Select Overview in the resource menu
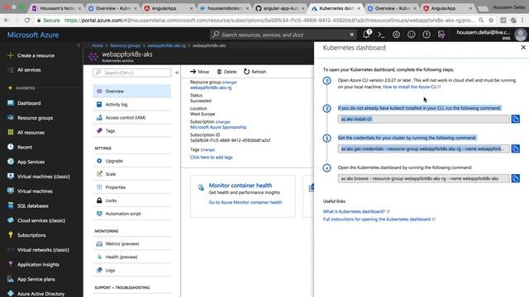Screen dimensions: 529x297 (x=132, y=91)
